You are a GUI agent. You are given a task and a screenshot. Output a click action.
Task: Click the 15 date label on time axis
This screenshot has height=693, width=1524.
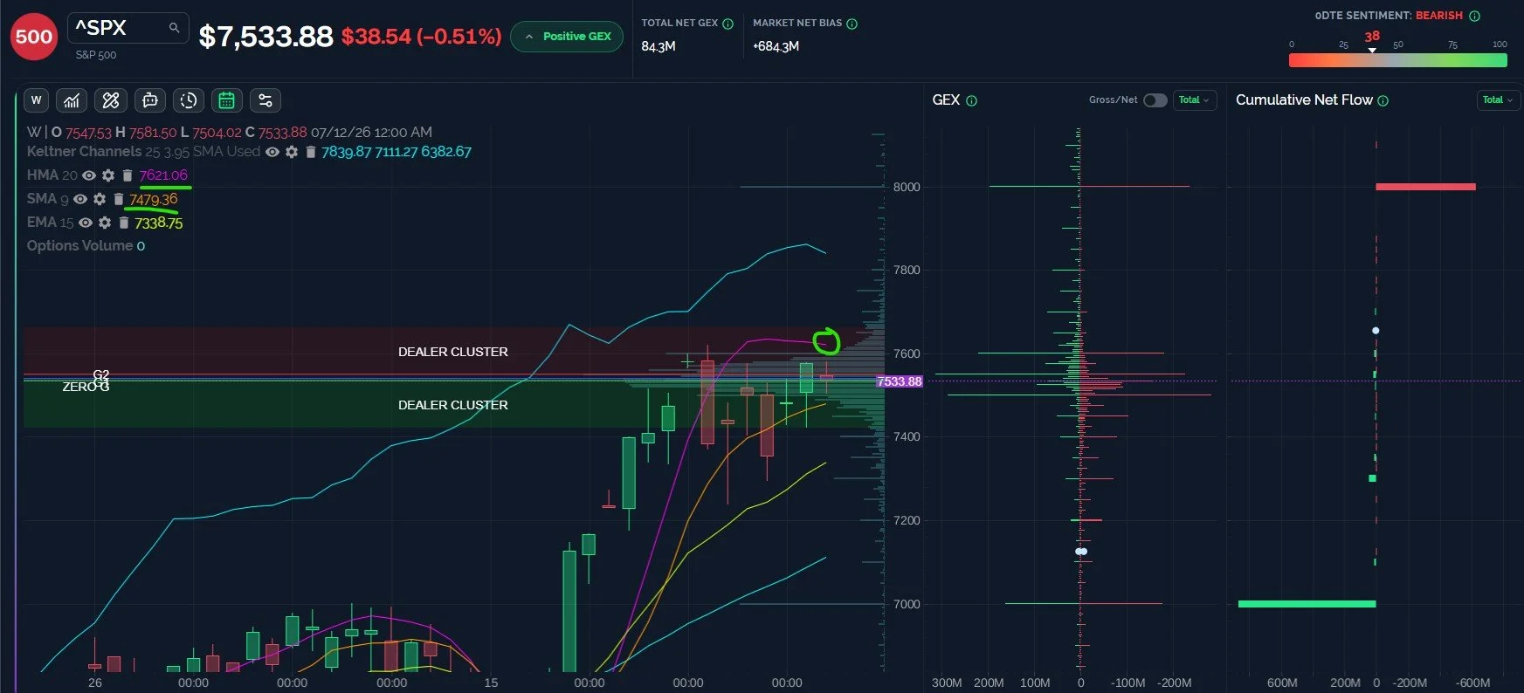click(491, 683)
